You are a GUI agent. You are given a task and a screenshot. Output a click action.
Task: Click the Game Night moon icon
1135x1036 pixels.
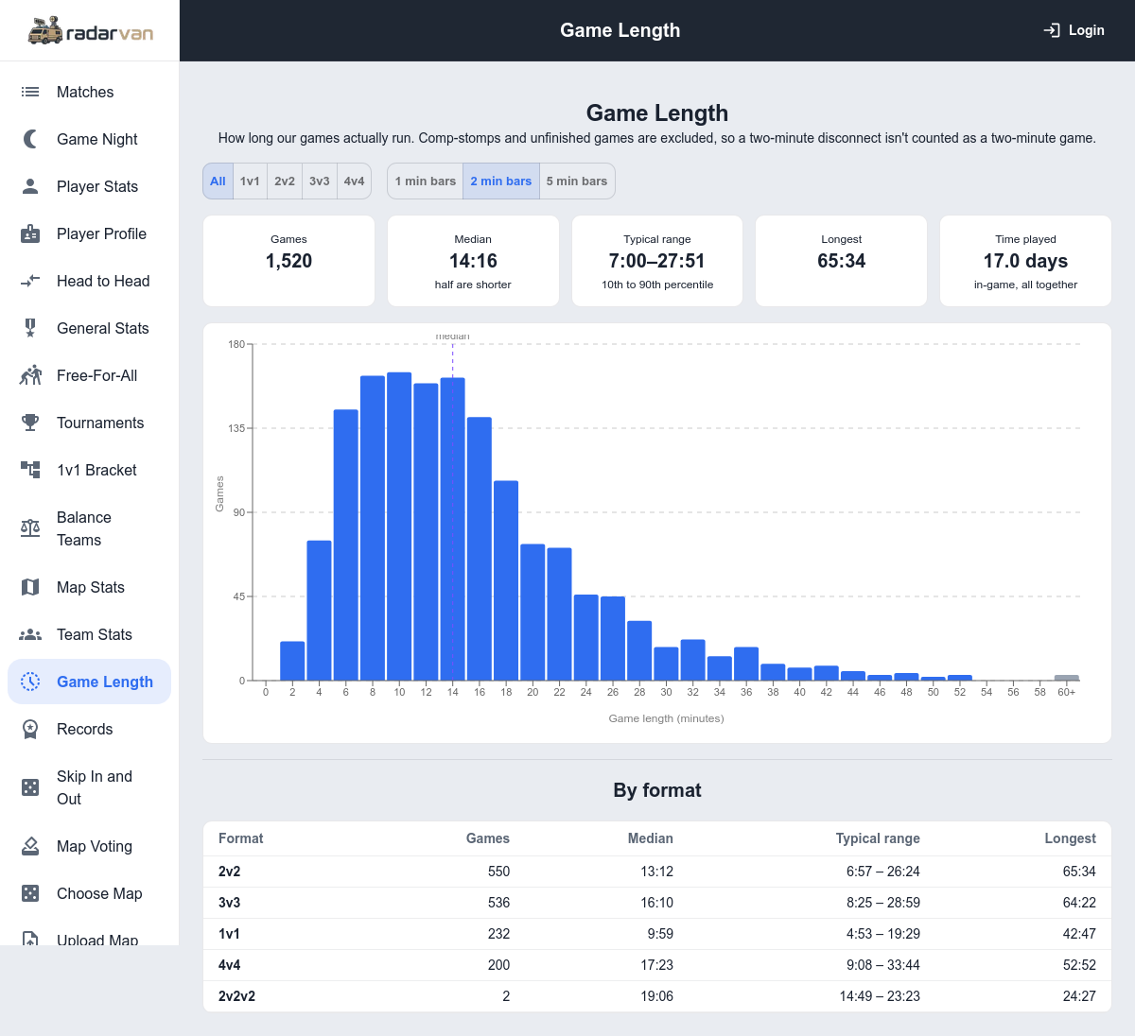(30, 139)
